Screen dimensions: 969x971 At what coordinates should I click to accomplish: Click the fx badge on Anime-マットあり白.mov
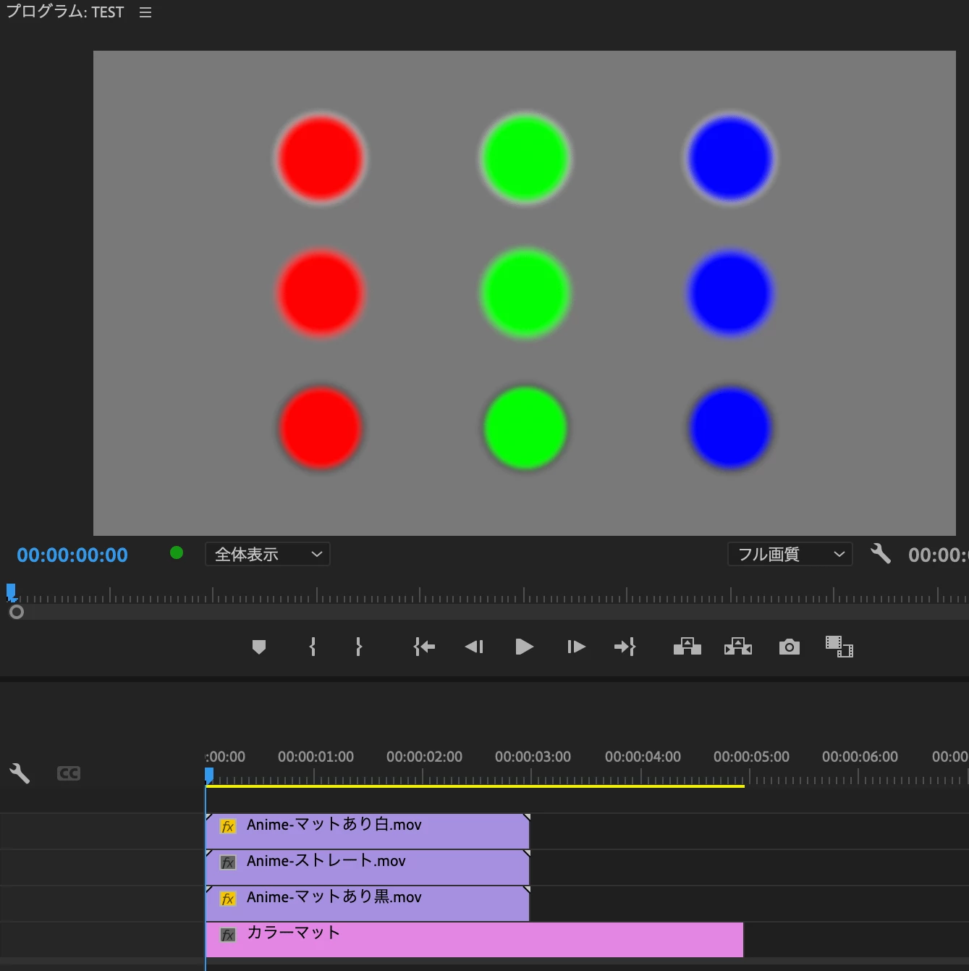pos(228,826)
